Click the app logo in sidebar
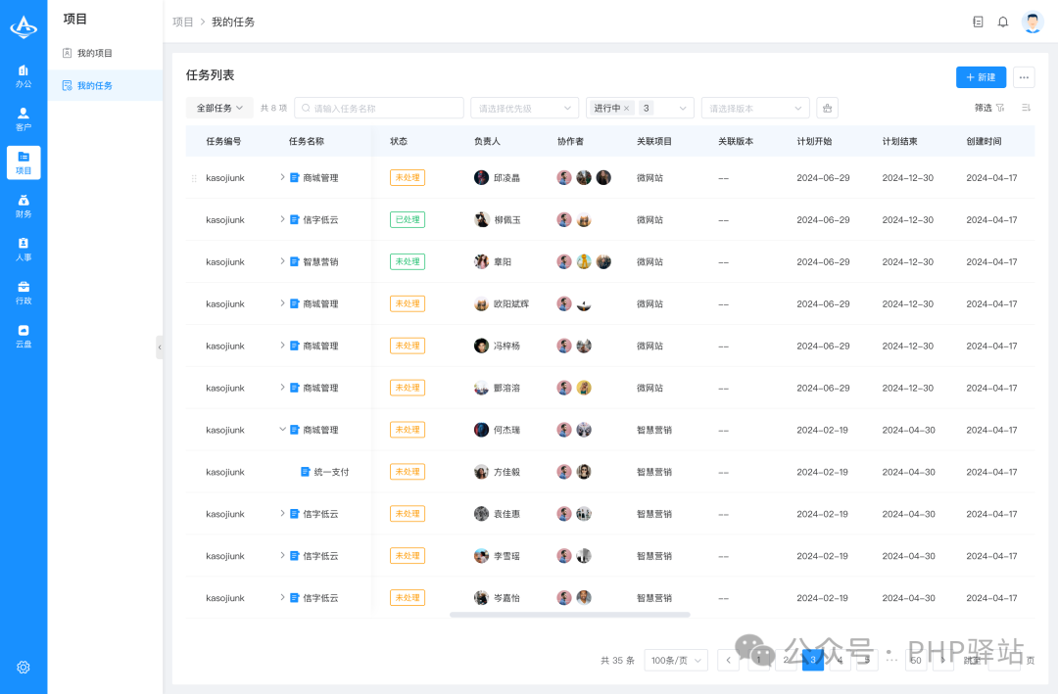The image size is (1058, 694). pos(24,27)
